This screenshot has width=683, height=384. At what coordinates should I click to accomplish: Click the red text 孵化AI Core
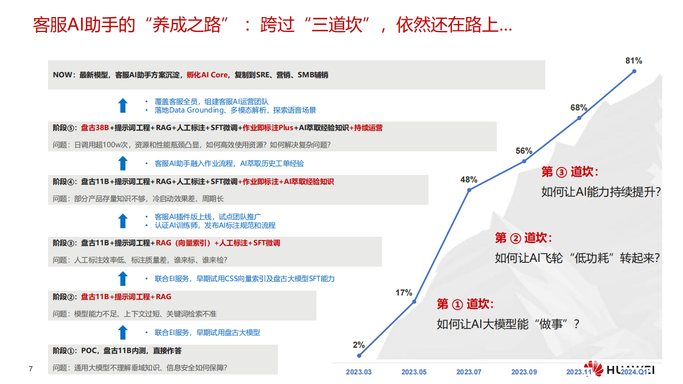pos(207,75)
